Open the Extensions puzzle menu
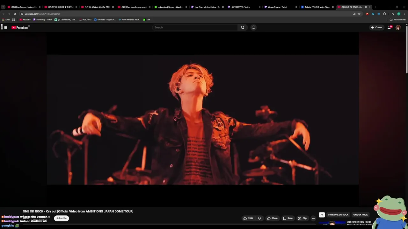 tap(384, 14)
